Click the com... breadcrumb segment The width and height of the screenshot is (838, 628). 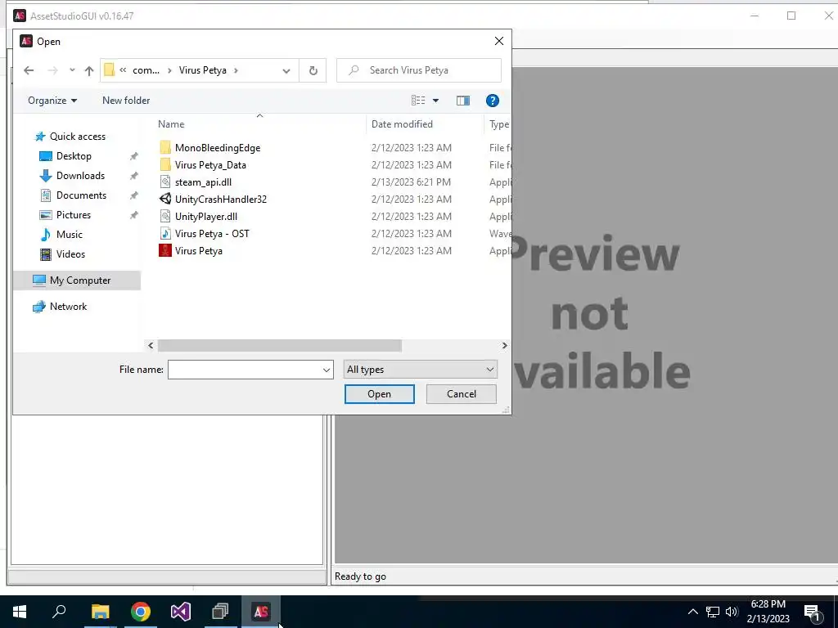point(146,70)
